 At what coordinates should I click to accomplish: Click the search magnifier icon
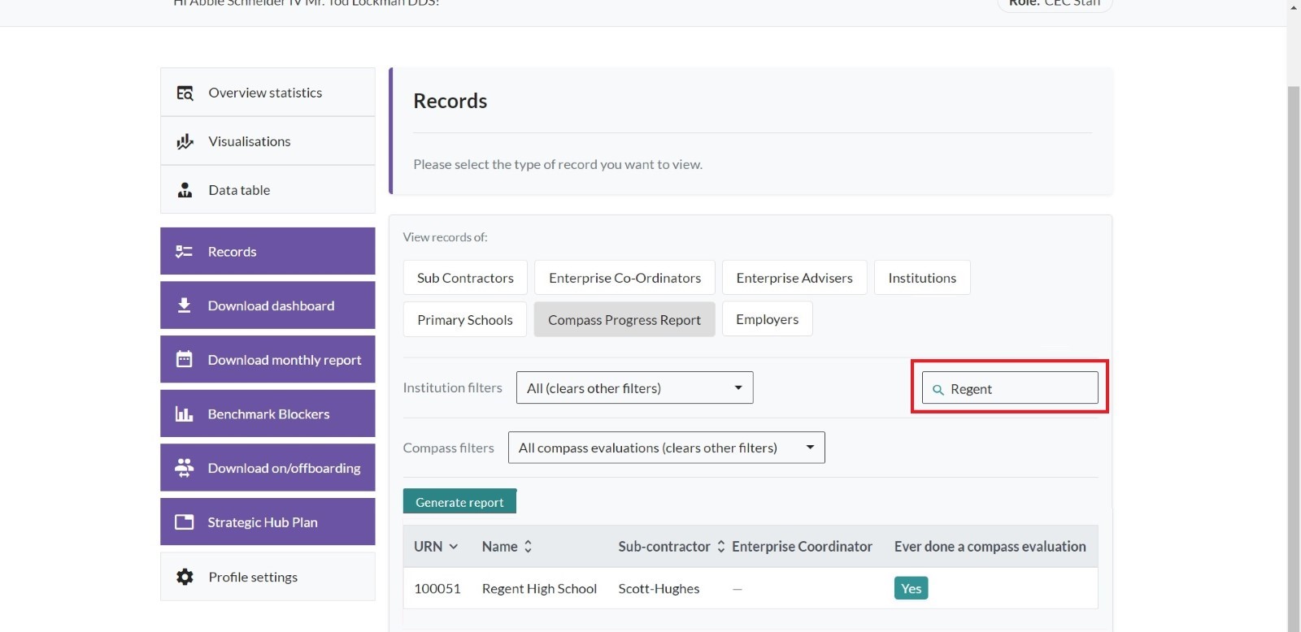pos(938,390)
